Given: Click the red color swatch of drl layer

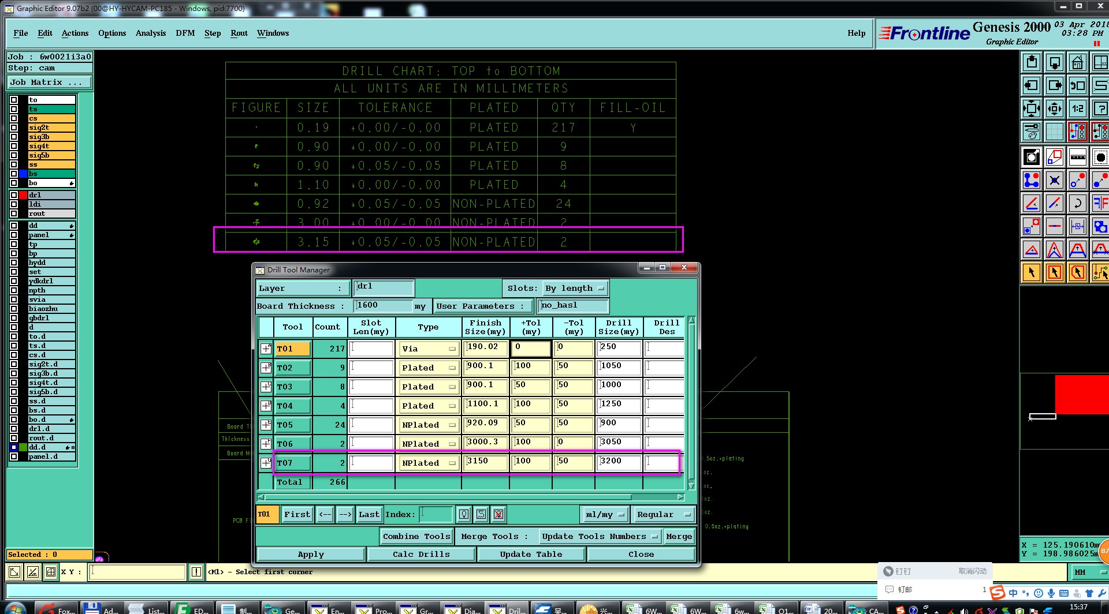Looking at the screenshot, I should pyautogui.click(x=23, y=195).
